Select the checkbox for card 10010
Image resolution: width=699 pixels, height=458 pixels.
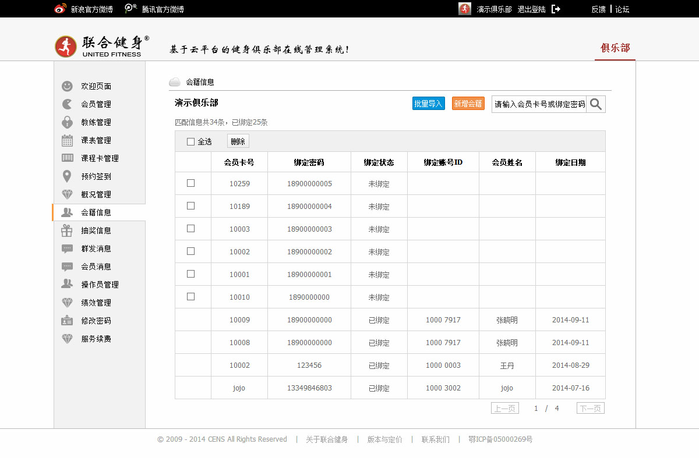click(x=190, y=297)
